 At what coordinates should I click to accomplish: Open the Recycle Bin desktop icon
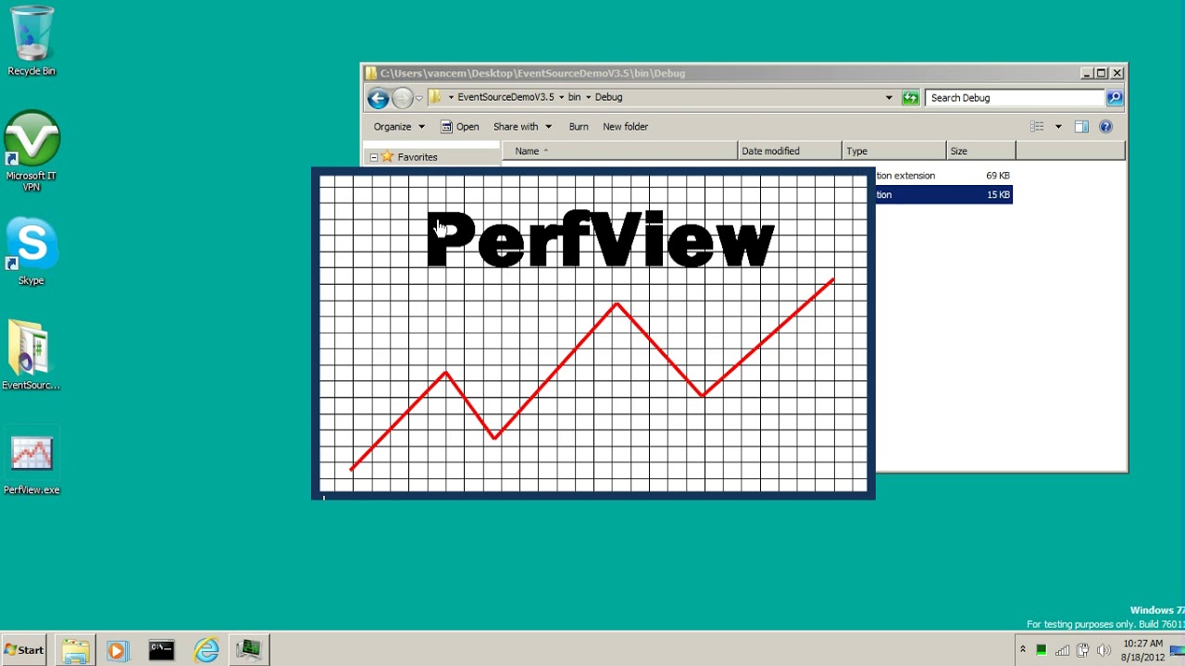(x=31, y=42)
